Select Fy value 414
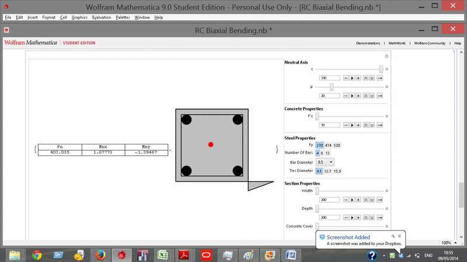Image resolution: width=467 pixels, height=262 pixels. pyautogui.click(x=328, y=145)
